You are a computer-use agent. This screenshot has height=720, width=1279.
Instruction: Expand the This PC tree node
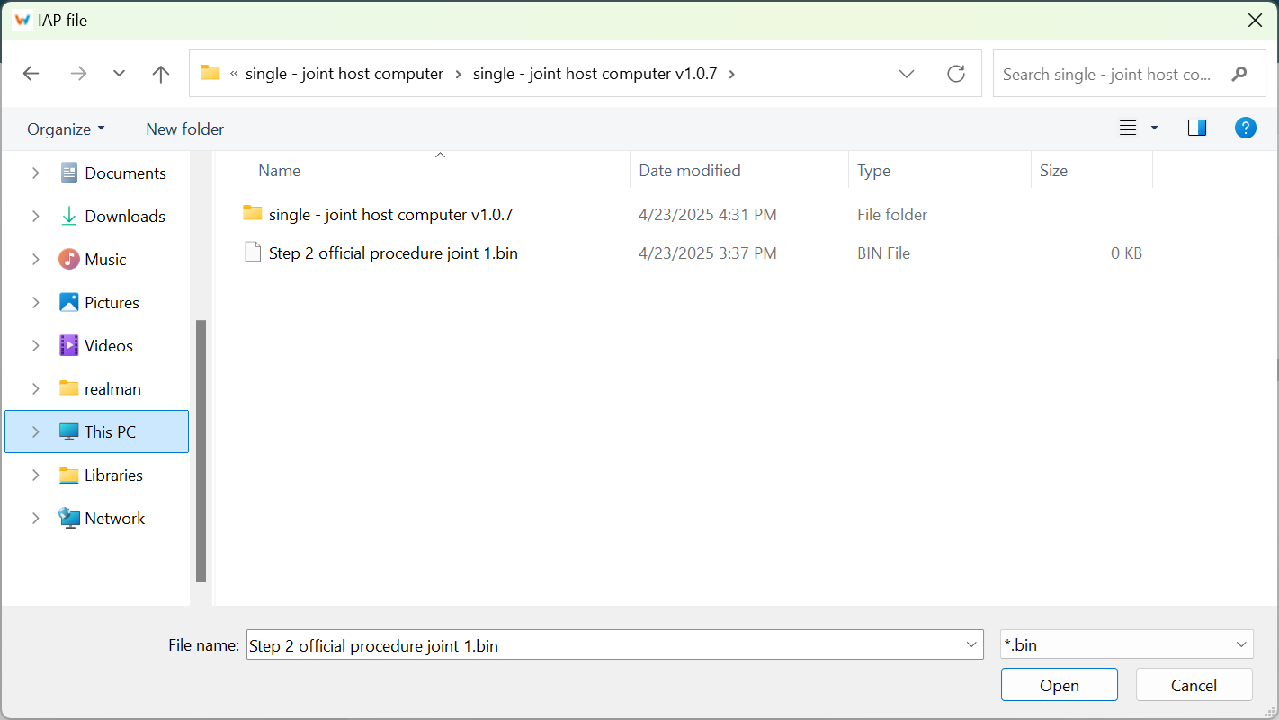[x=36, y=432]
